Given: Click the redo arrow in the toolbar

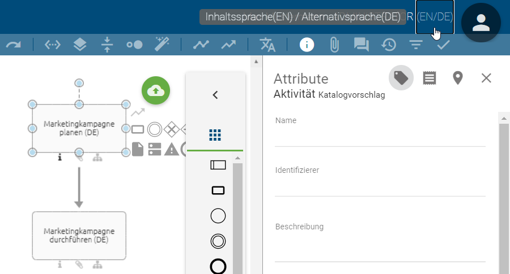Looking at the screenshot, I should (x=14, y=45).
